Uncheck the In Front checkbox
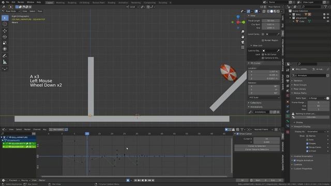Image resolution: width=331 pixels, height=186 pixels. [307, 151]
